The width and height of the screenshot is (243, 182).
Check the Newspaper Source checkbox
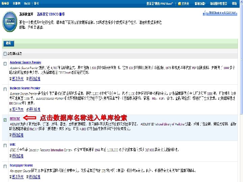(5, 166)
